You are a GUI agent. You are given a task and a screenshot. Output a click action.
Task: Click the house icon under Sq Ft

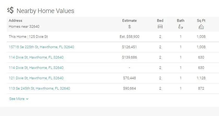(201, 27)
